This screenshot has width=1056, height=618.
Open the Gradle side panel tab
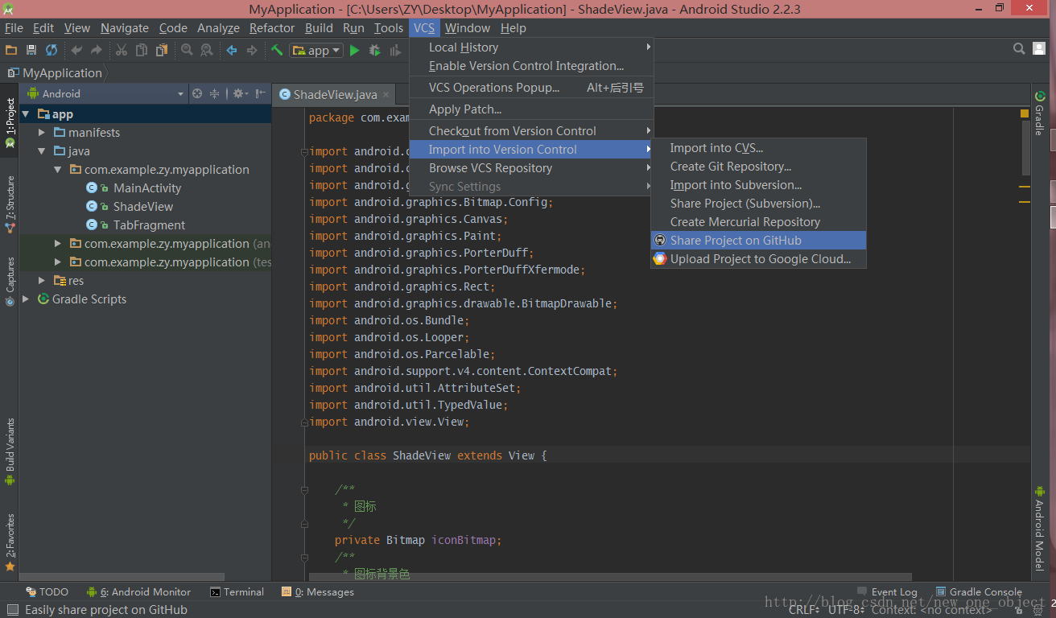(x=1039, y=113)
